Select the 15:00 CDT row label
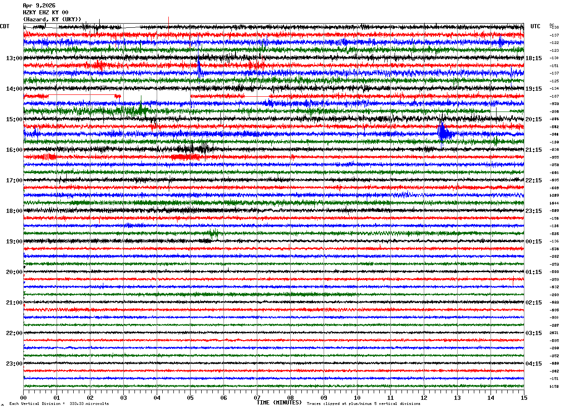Image resolution: width=561 pixels, height=410 pixels. pyautogui.click(x=14, y=119)
